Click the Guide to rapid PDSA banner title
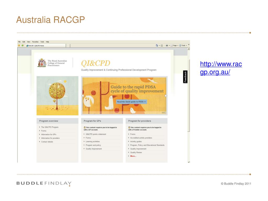This screenshot has width=268, height=201. [x=137, y=89]
